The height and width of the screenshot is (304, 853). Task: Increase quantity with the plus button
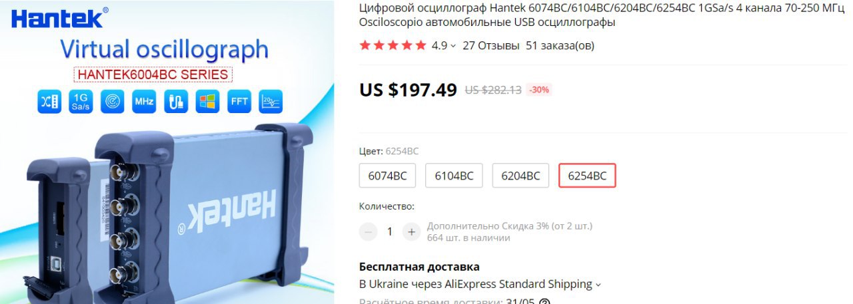pos(411,231)
